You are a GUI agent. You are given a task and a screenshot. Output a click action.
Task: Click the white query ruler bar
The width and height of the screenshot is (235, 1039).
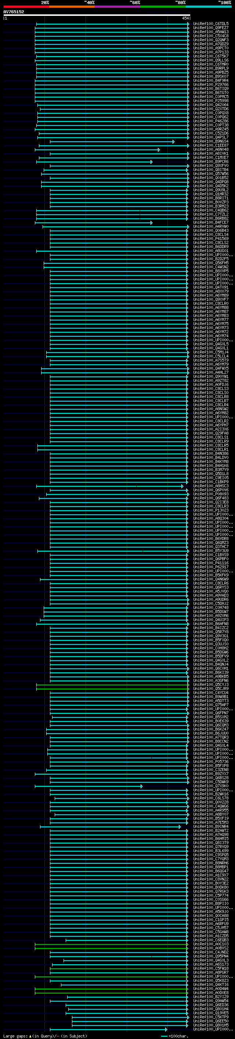97,15
